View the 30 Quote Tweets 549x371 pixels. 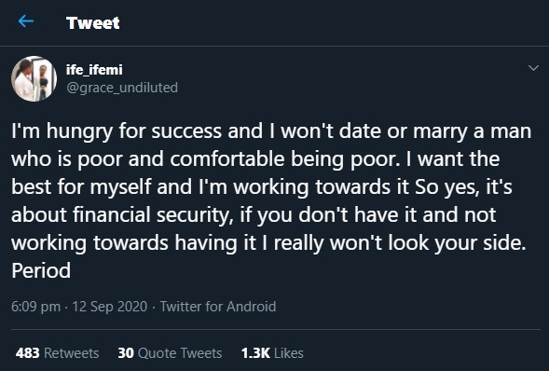(x=170, y=352)
